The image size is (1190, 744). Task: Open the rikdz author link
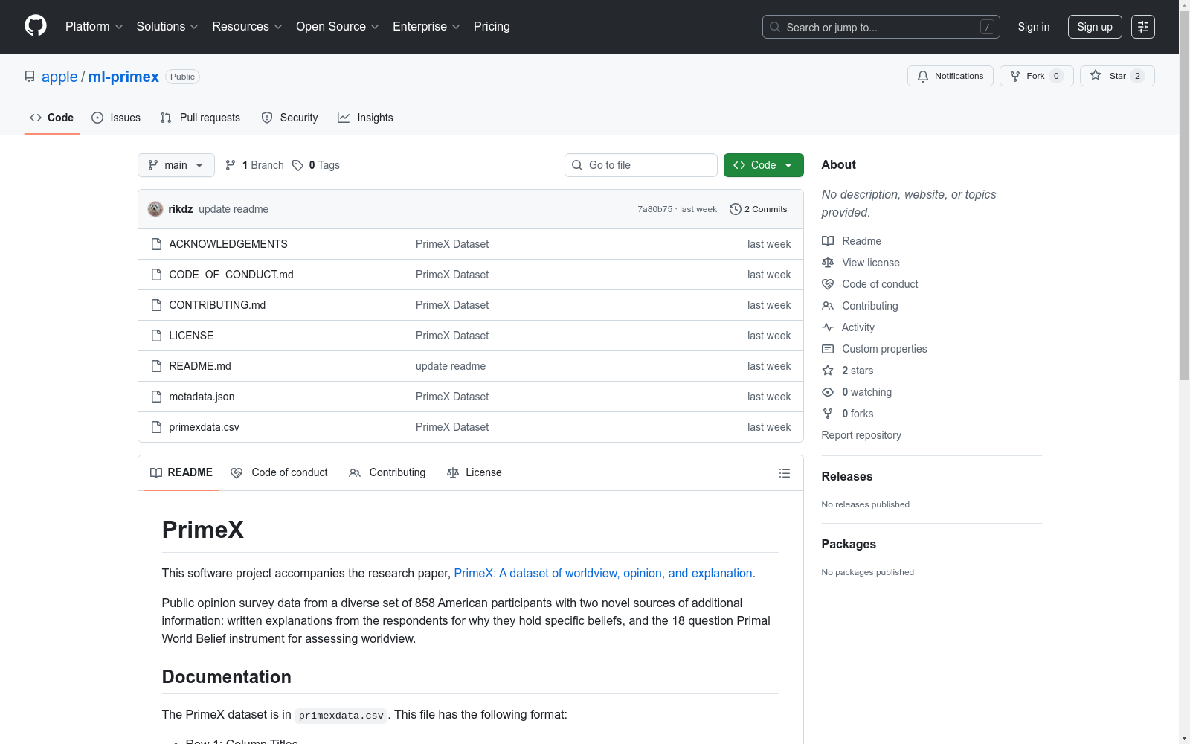coord(181,209)
